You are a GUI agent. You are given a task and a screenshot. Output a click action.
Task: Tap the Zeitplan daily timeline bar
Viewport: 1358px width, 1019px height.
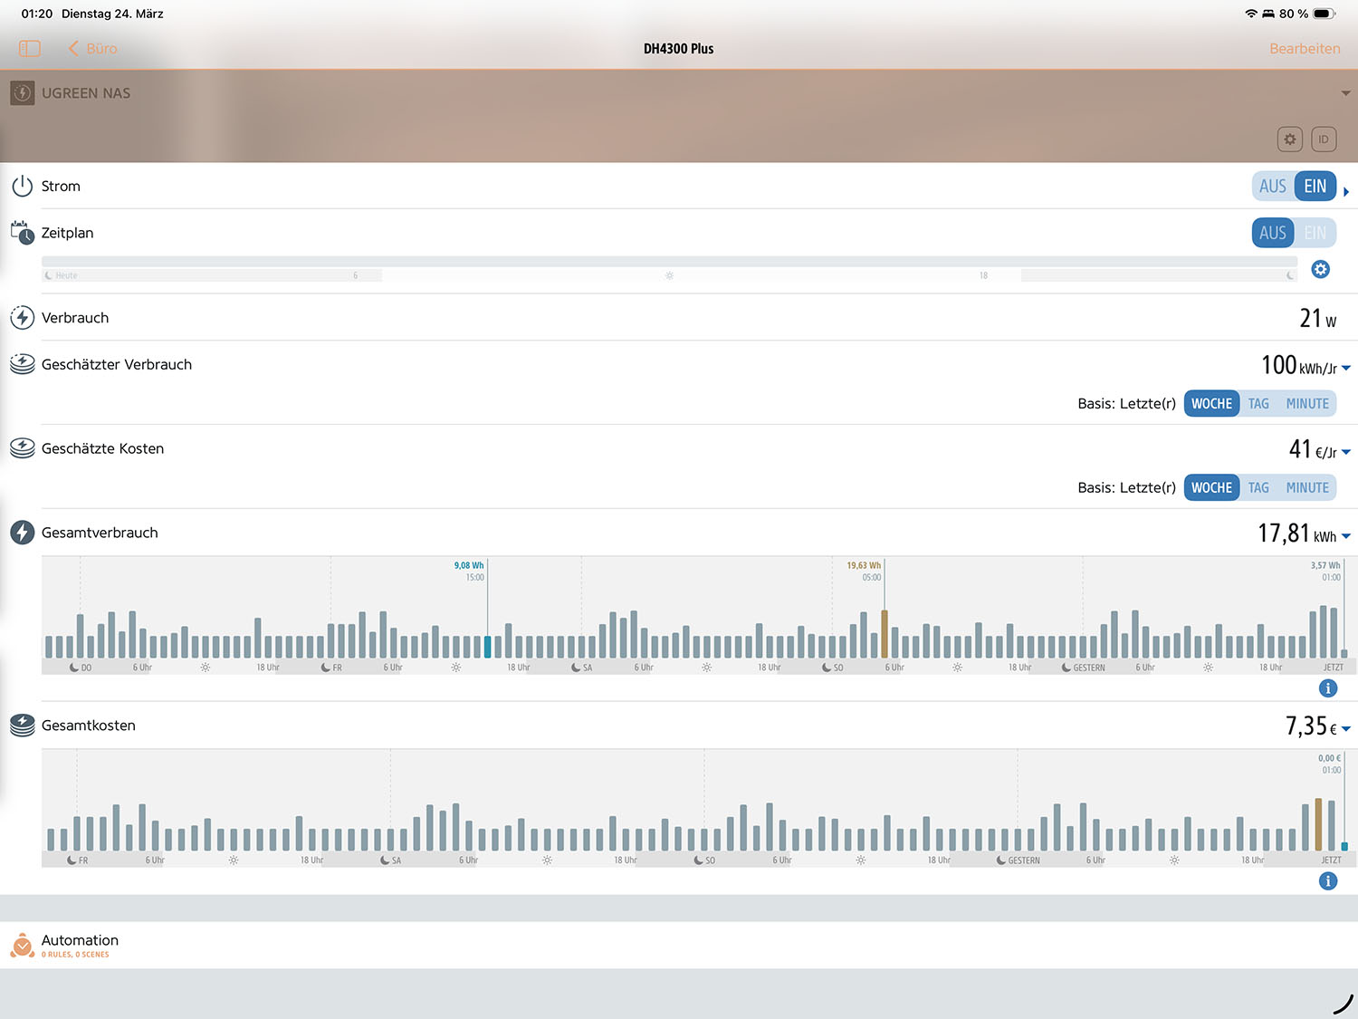pyautogui.click(x=669, y=270)
